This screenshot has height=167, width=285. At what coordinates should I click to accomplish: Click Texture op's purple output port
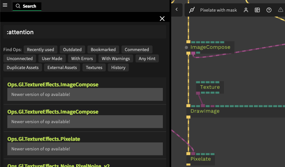pos(198,93)
